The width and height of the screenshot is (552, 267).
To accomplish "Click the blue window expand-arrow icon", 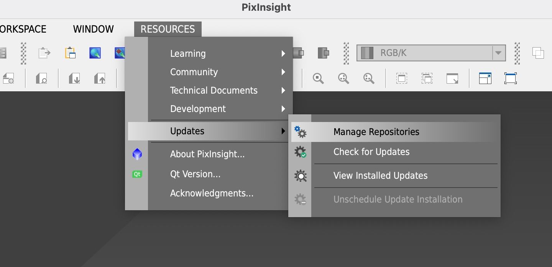I will [485, 79].
